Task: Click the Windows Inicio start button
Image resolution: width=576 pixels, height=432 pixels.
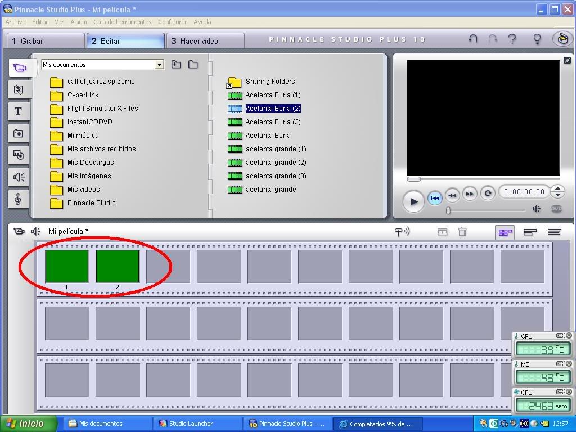Action: (x=29, y=424)
